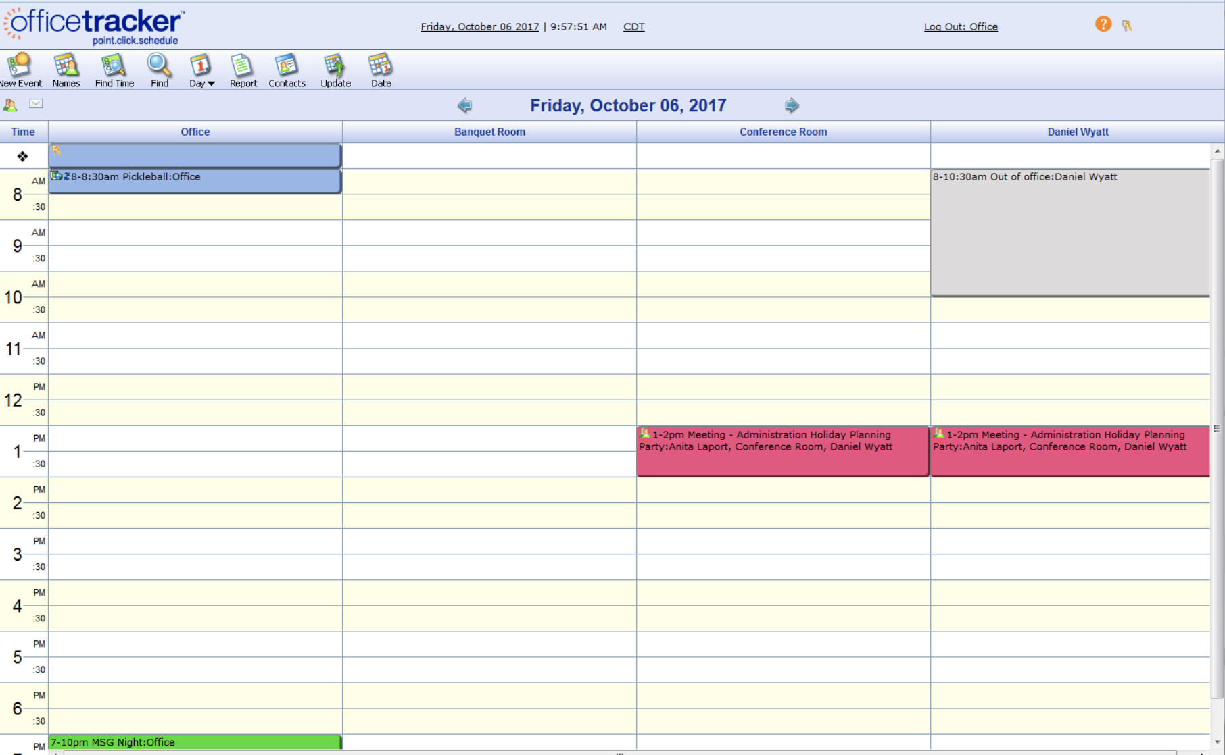Screen dimensions: 1225x755
Task: Click the envelope icon below the toolbar
Action: (36, 104)
